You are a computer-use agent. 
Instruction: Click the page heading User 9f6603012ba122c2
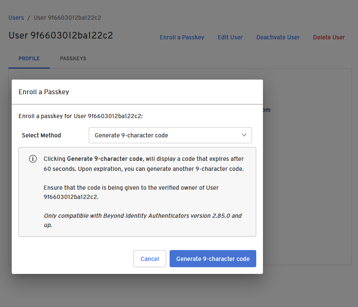tap(61, 35)
